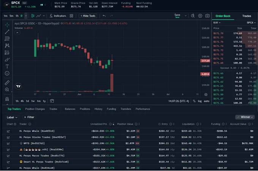Image resolution: width=258 pixels, height=171 pixels.
Task: Open the candlestick chart type selector
Action: tap(33, 16)
